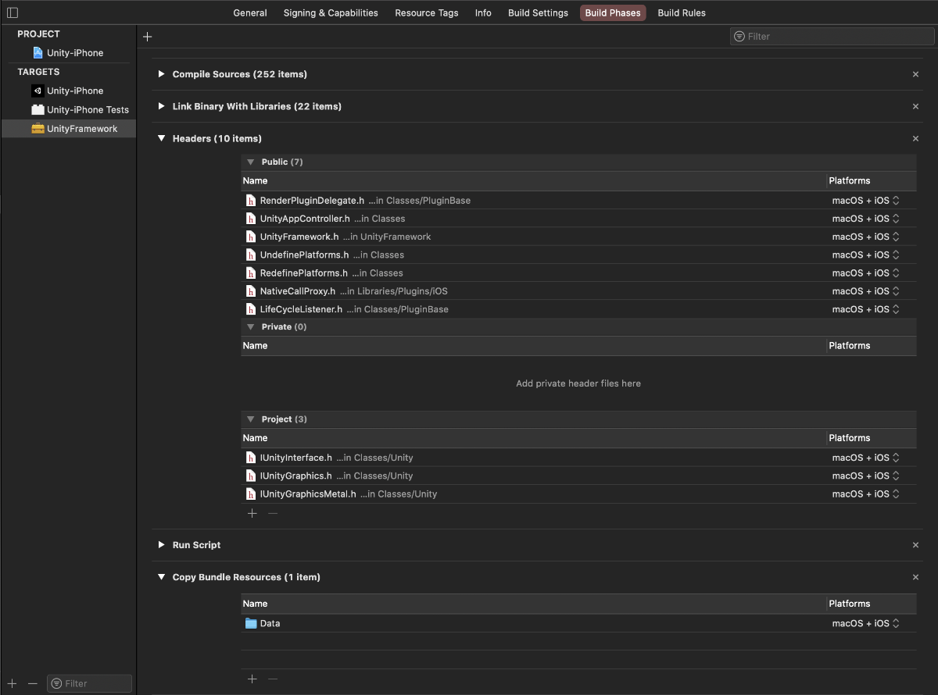Image resolution: width=938 pixels, height=695 pixels.
Task: Remove the selected target with minus button
Action: [33, 683]
